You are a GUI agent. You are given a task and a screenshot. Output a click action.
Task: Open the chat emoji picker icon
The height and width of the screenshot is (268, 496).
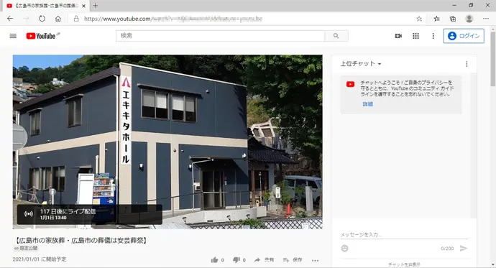tap(345, 249)
